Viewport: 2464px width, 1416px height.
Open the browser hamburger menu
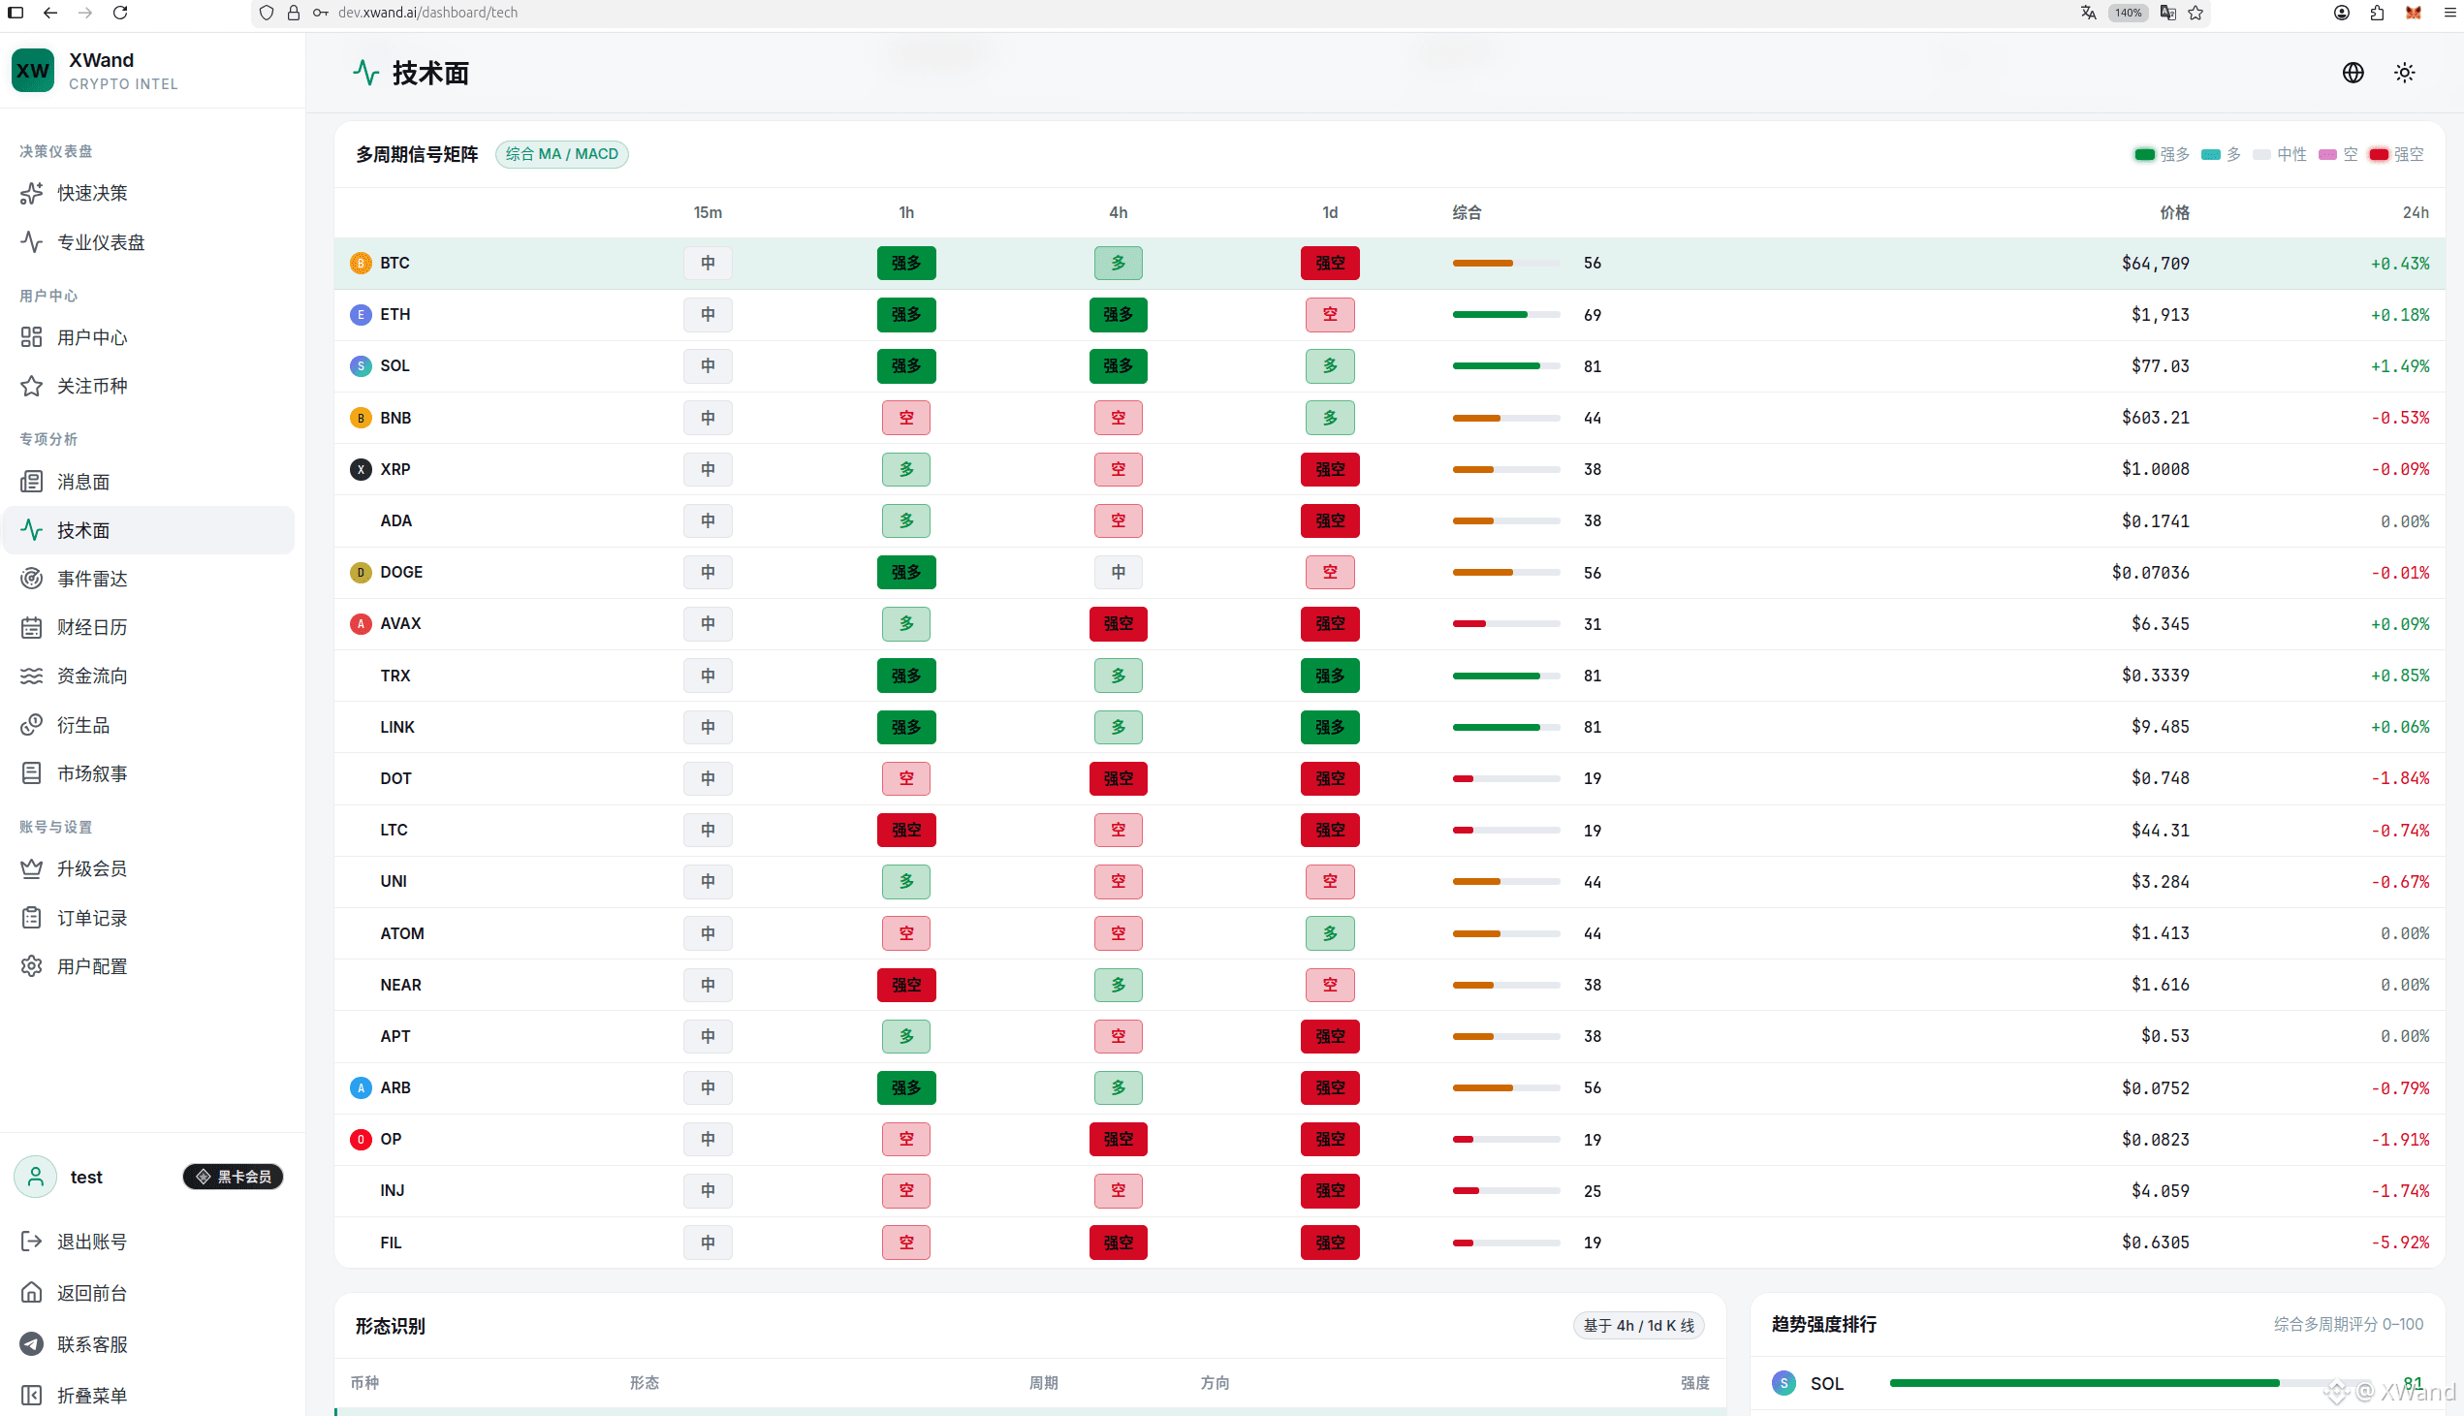2449,13
